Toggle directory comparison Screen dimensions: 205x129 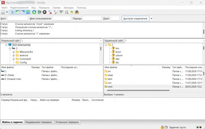point(67,12)
